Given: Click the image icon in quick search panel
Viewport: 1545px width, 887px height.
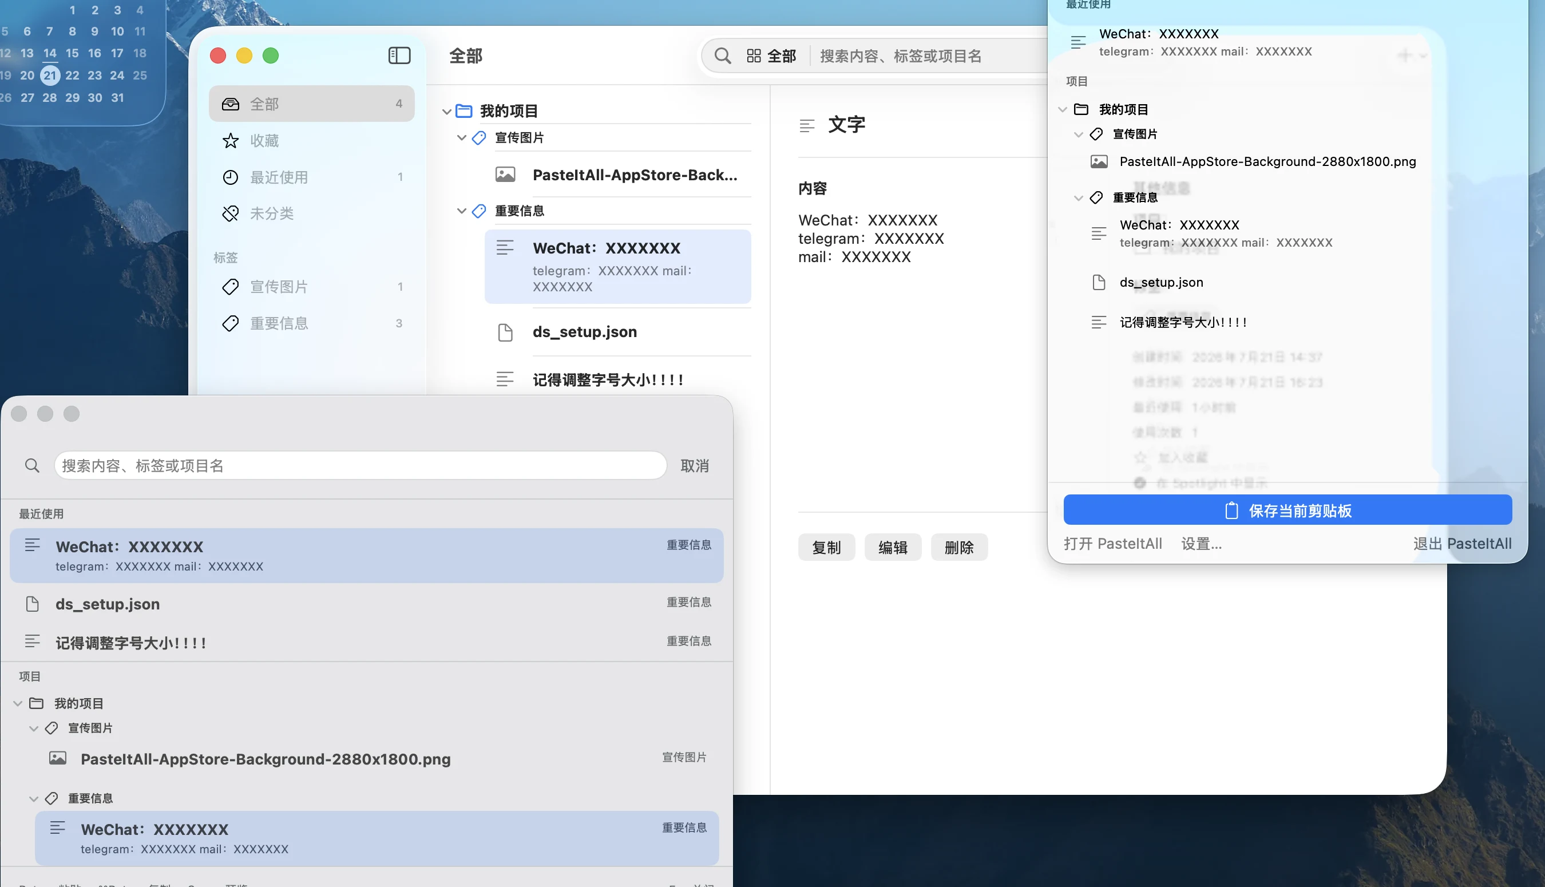Looking at the screenshot, I should [58, 758].
